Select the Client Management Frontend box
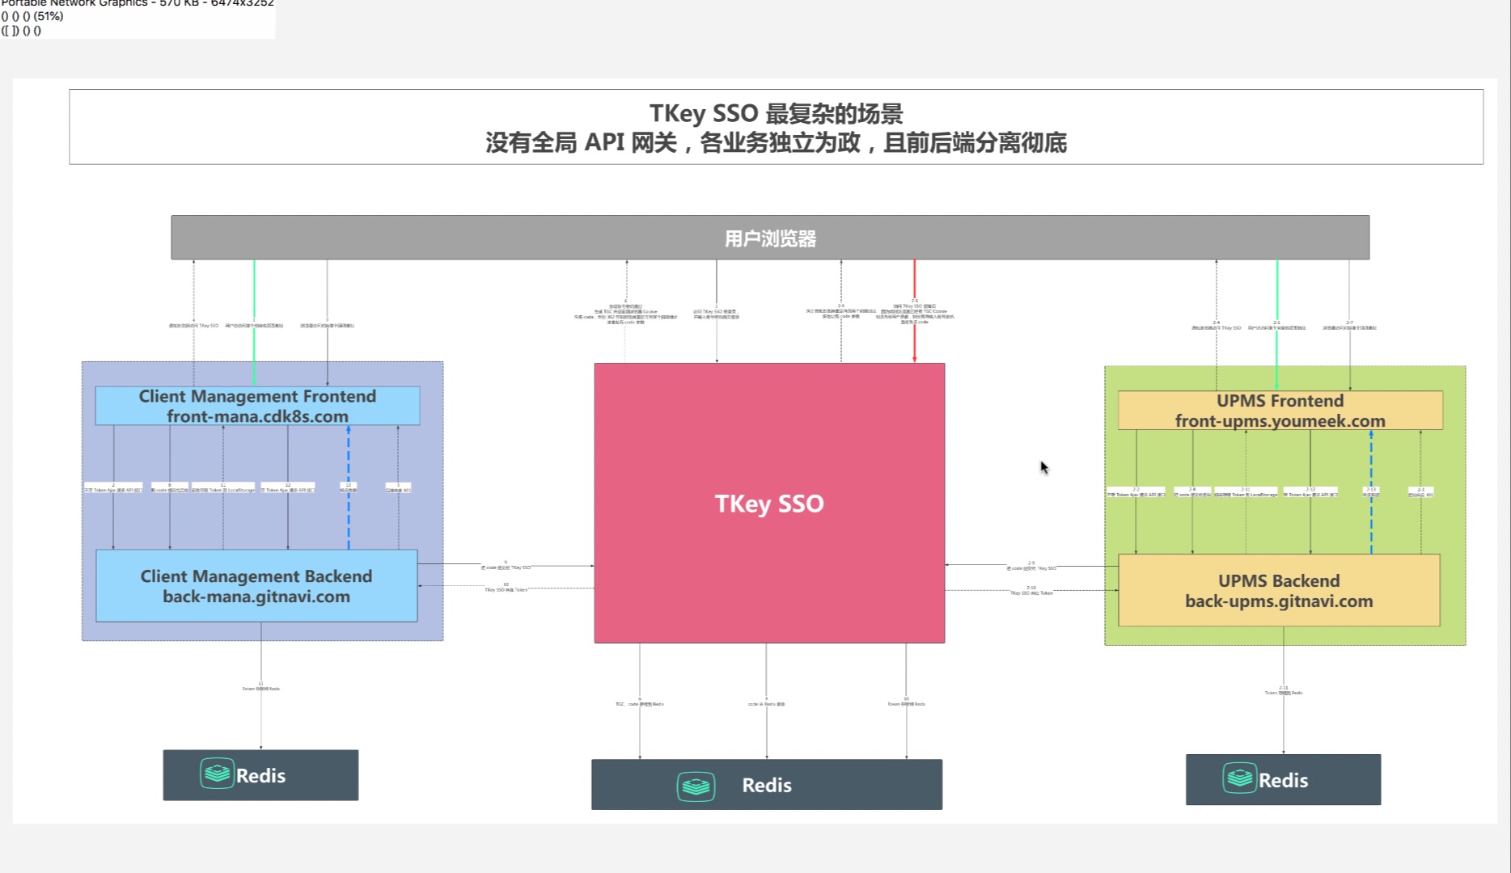Viewport: 1511px width, 873px height. coord(257,406)
